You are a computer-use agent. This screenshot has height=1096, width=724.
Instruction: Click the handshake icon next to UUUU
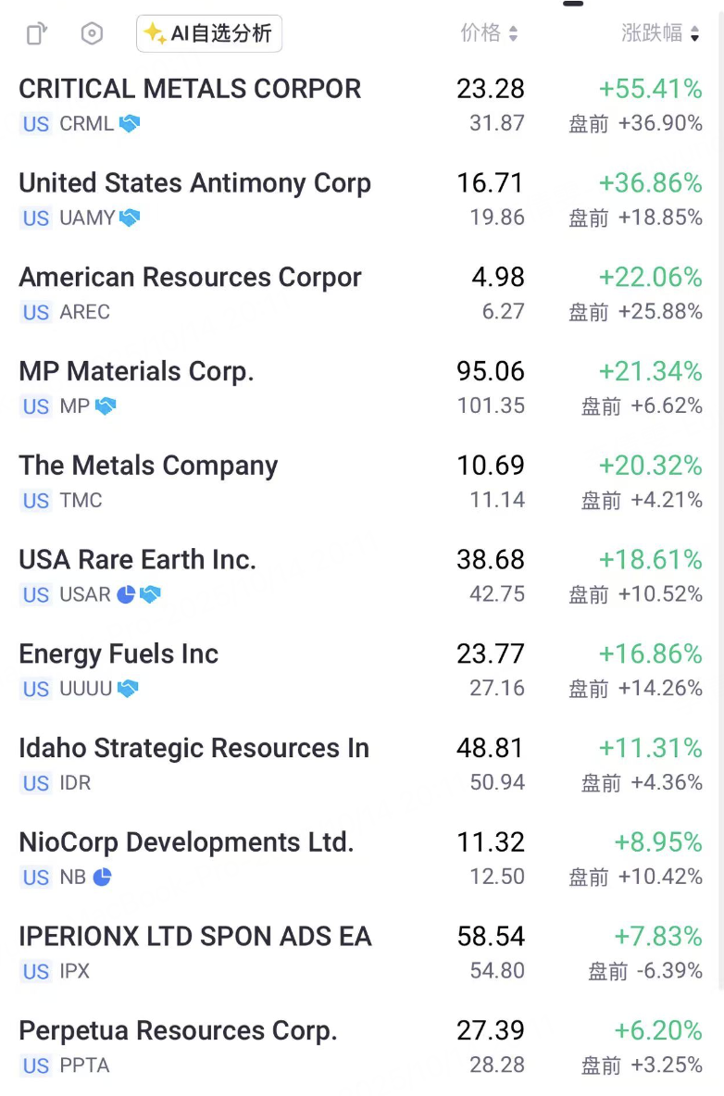[x=128, y=689]
